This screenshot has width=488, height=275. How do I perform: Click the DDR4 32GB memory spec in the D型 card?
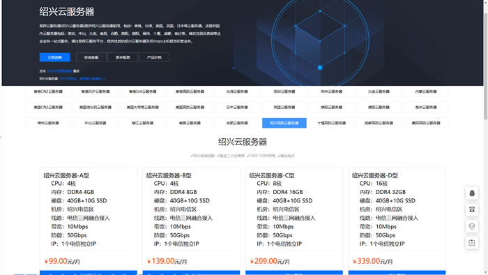(390, 192)
